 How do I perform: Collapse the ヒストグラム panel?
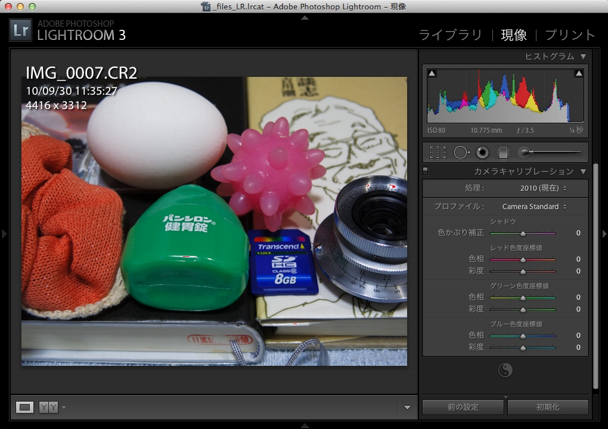[x=583, y=57]
